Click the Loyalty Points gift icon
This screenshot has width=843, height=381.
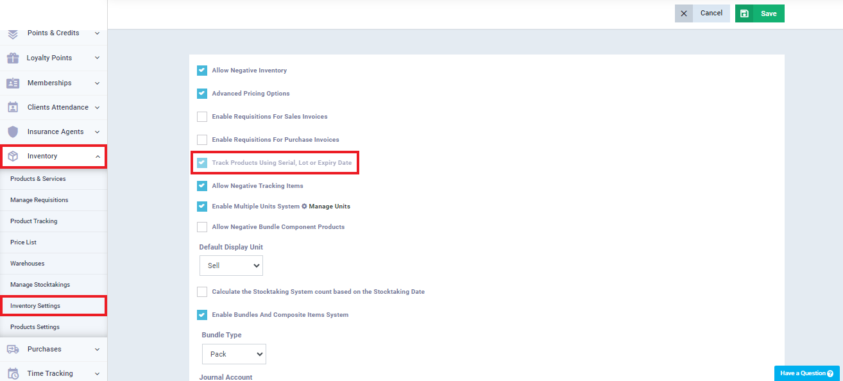13,58
